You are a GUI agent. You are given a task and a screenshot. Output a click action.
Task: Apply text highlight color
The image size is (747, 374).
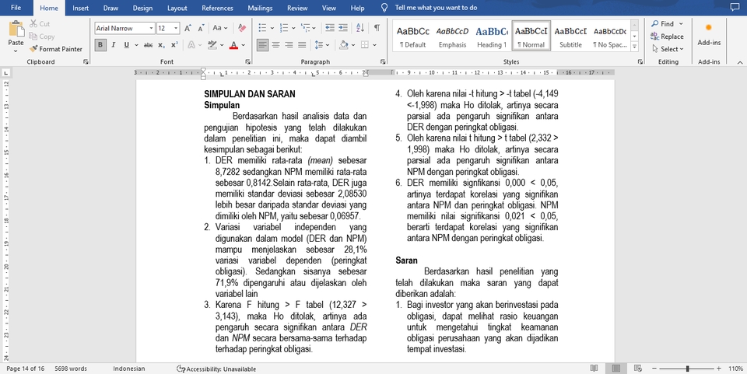[212, 45]
